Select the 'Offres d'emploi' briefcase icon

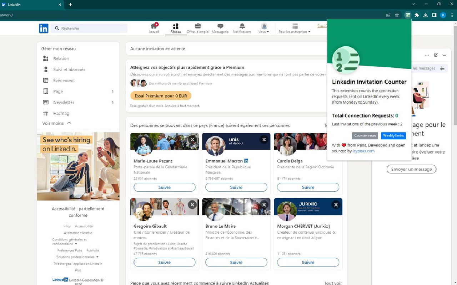click(x=198, y=26)
